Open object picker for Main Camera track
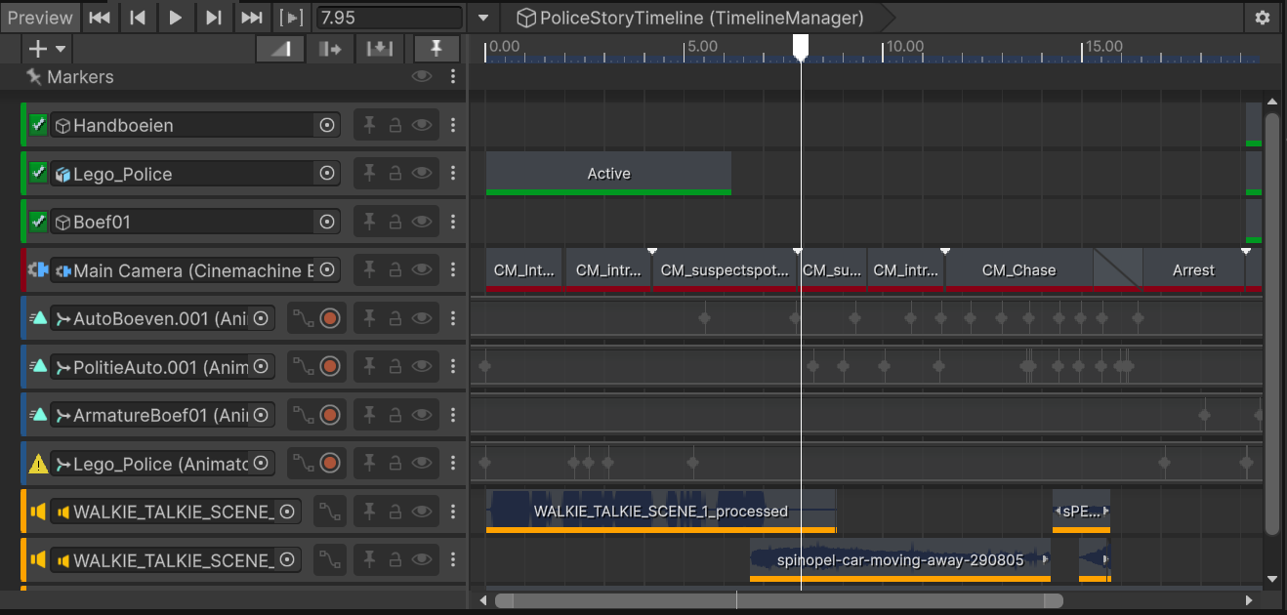 [x=327, y=269]
